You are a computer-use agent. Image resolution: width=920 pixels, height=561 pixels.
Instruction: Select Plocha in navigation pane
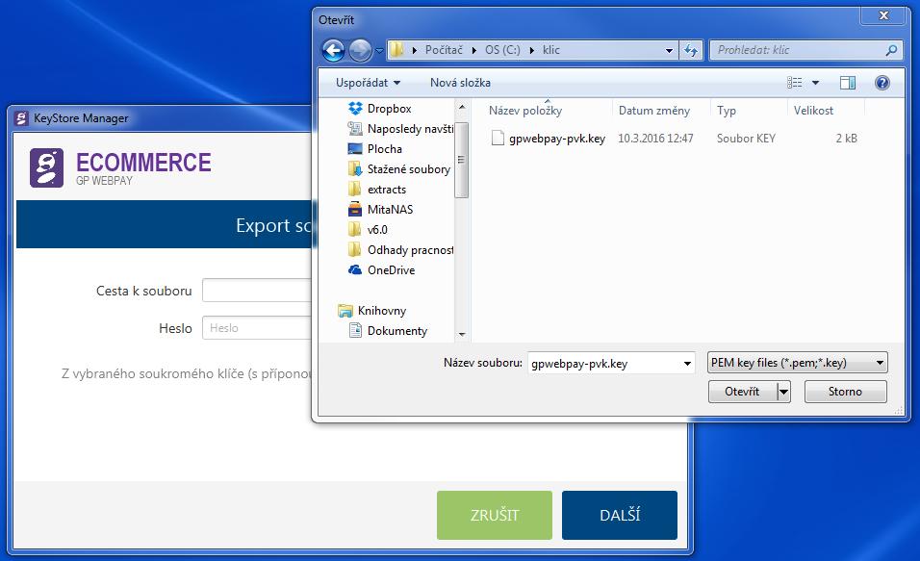click(x=375, y=149)
